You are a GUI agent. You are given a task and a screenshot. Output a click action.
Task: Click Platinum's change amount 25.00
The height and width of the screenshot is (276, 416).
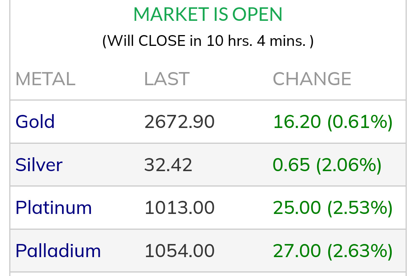pyautogui.click(x=297, y=208)
